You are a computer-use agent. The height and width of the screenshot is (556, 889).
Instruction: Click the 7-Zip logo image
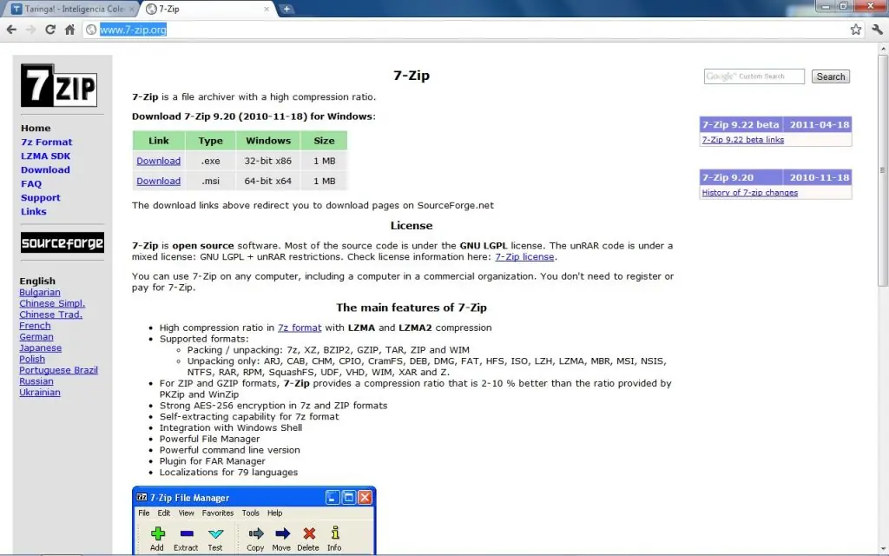coord(59,85)
